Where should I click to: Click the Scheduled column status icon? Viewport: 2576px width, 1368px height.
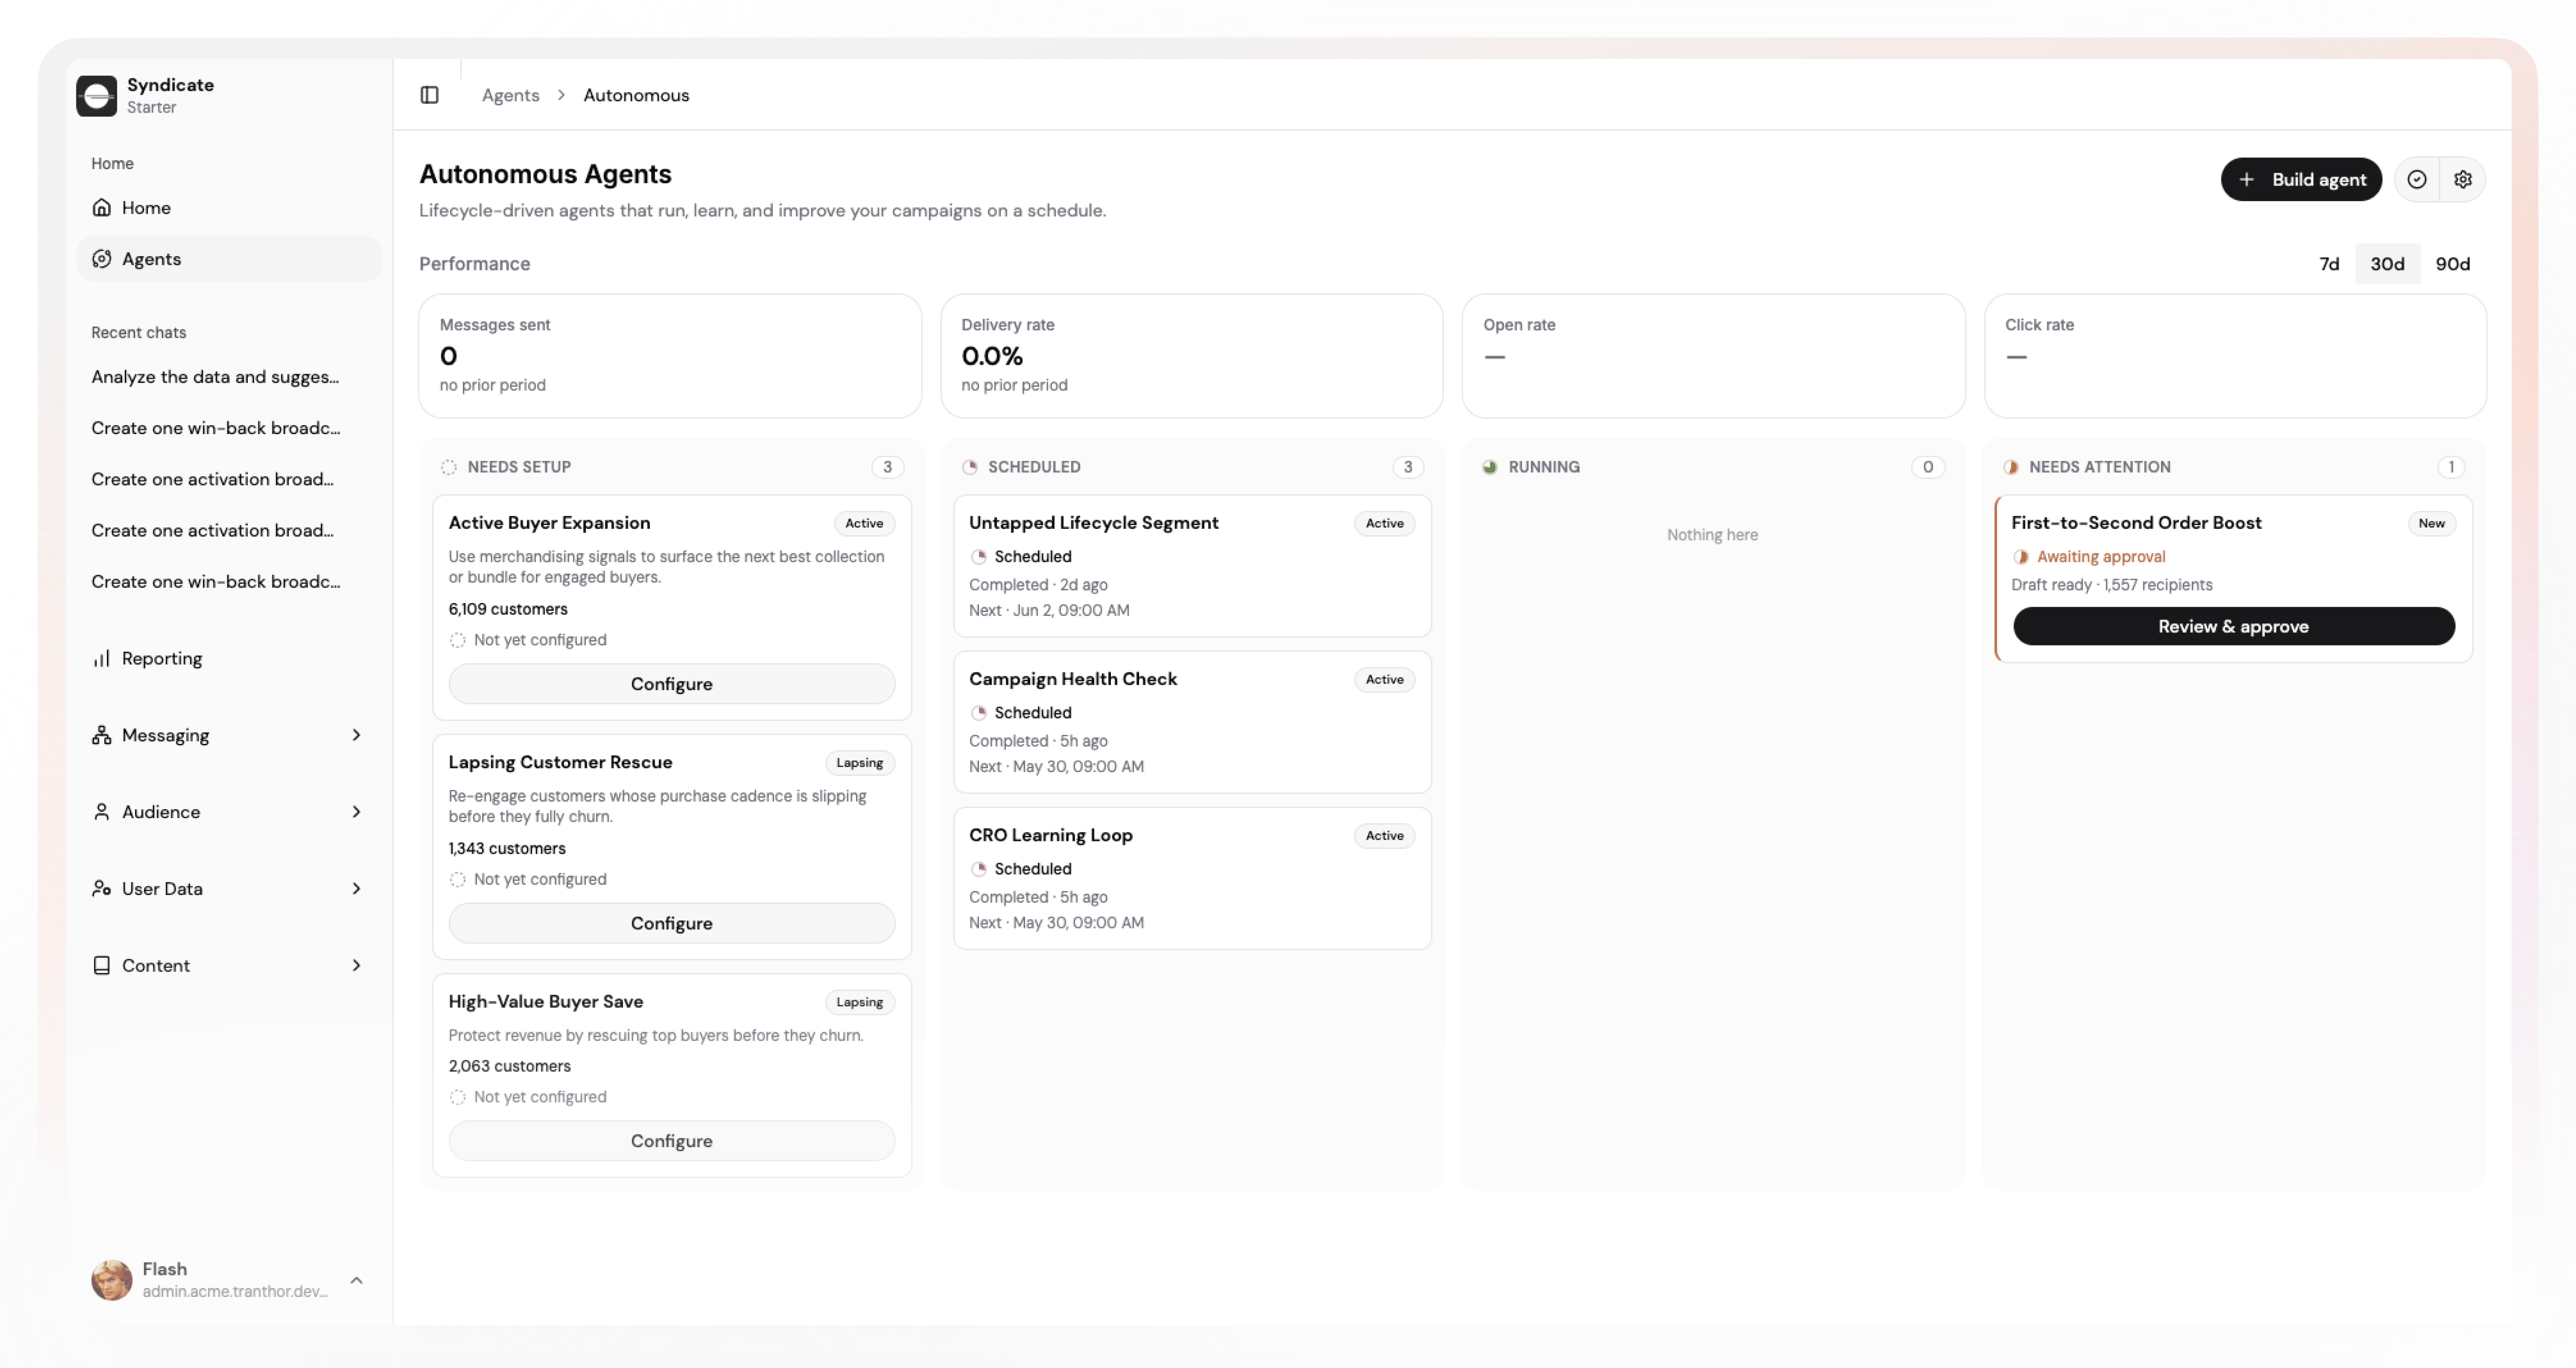tap(970, 467)
